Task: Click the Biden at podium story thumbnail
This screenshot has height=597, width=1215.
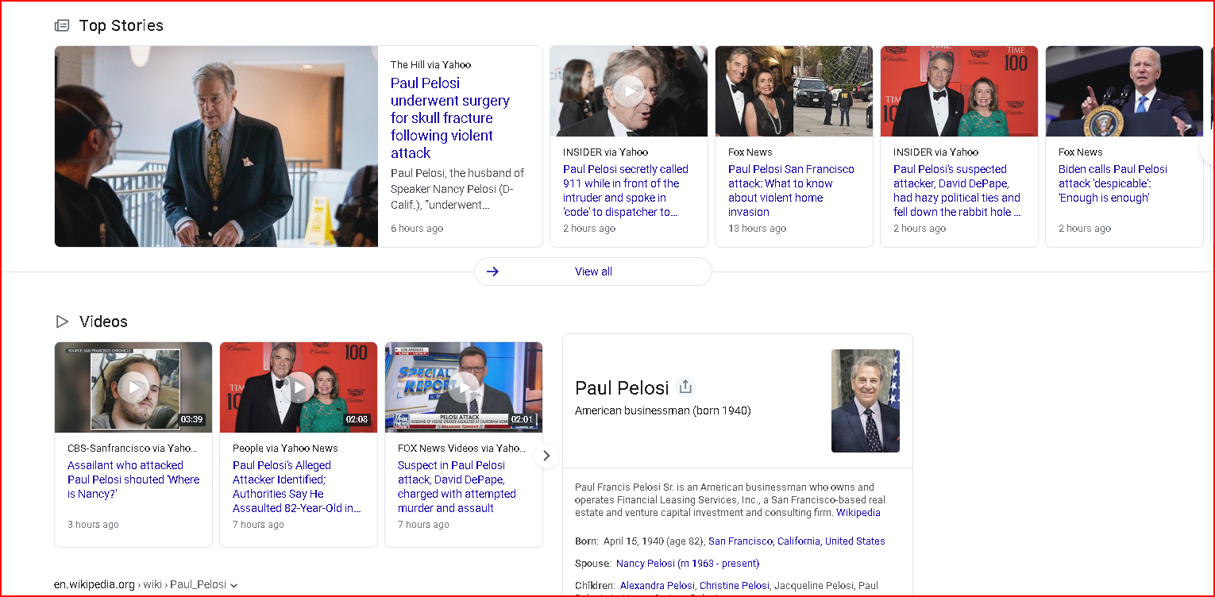Action: pyautogui.click(x=1124, y=91)
